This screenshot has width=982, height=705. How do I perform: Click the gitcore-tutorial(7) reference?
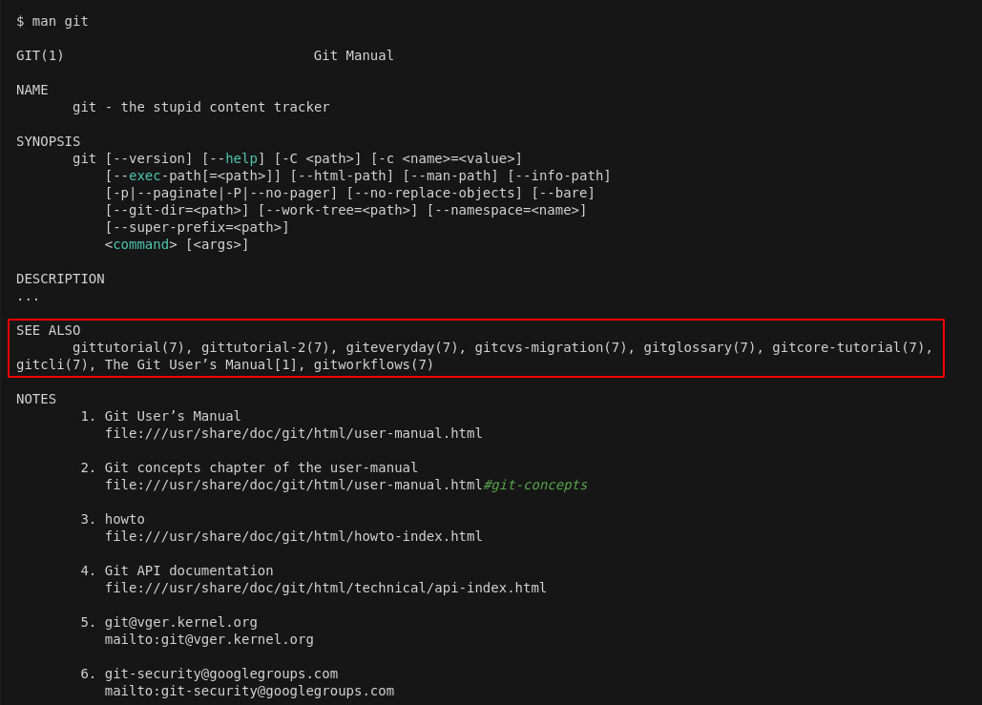coord(848,347)
